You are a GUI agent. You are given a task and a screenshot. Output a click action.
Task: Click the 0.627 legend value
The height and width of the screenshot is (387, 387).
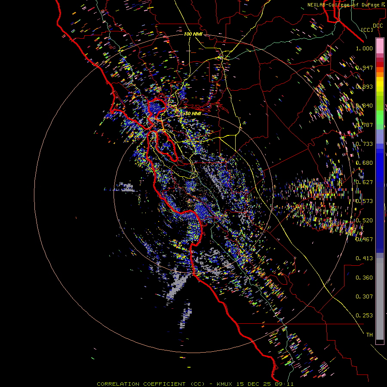364,182
